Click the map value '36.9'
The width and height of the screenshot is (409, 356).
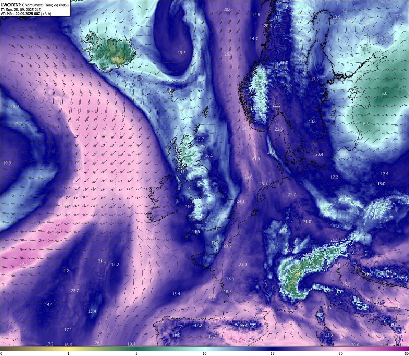point(57,235)
